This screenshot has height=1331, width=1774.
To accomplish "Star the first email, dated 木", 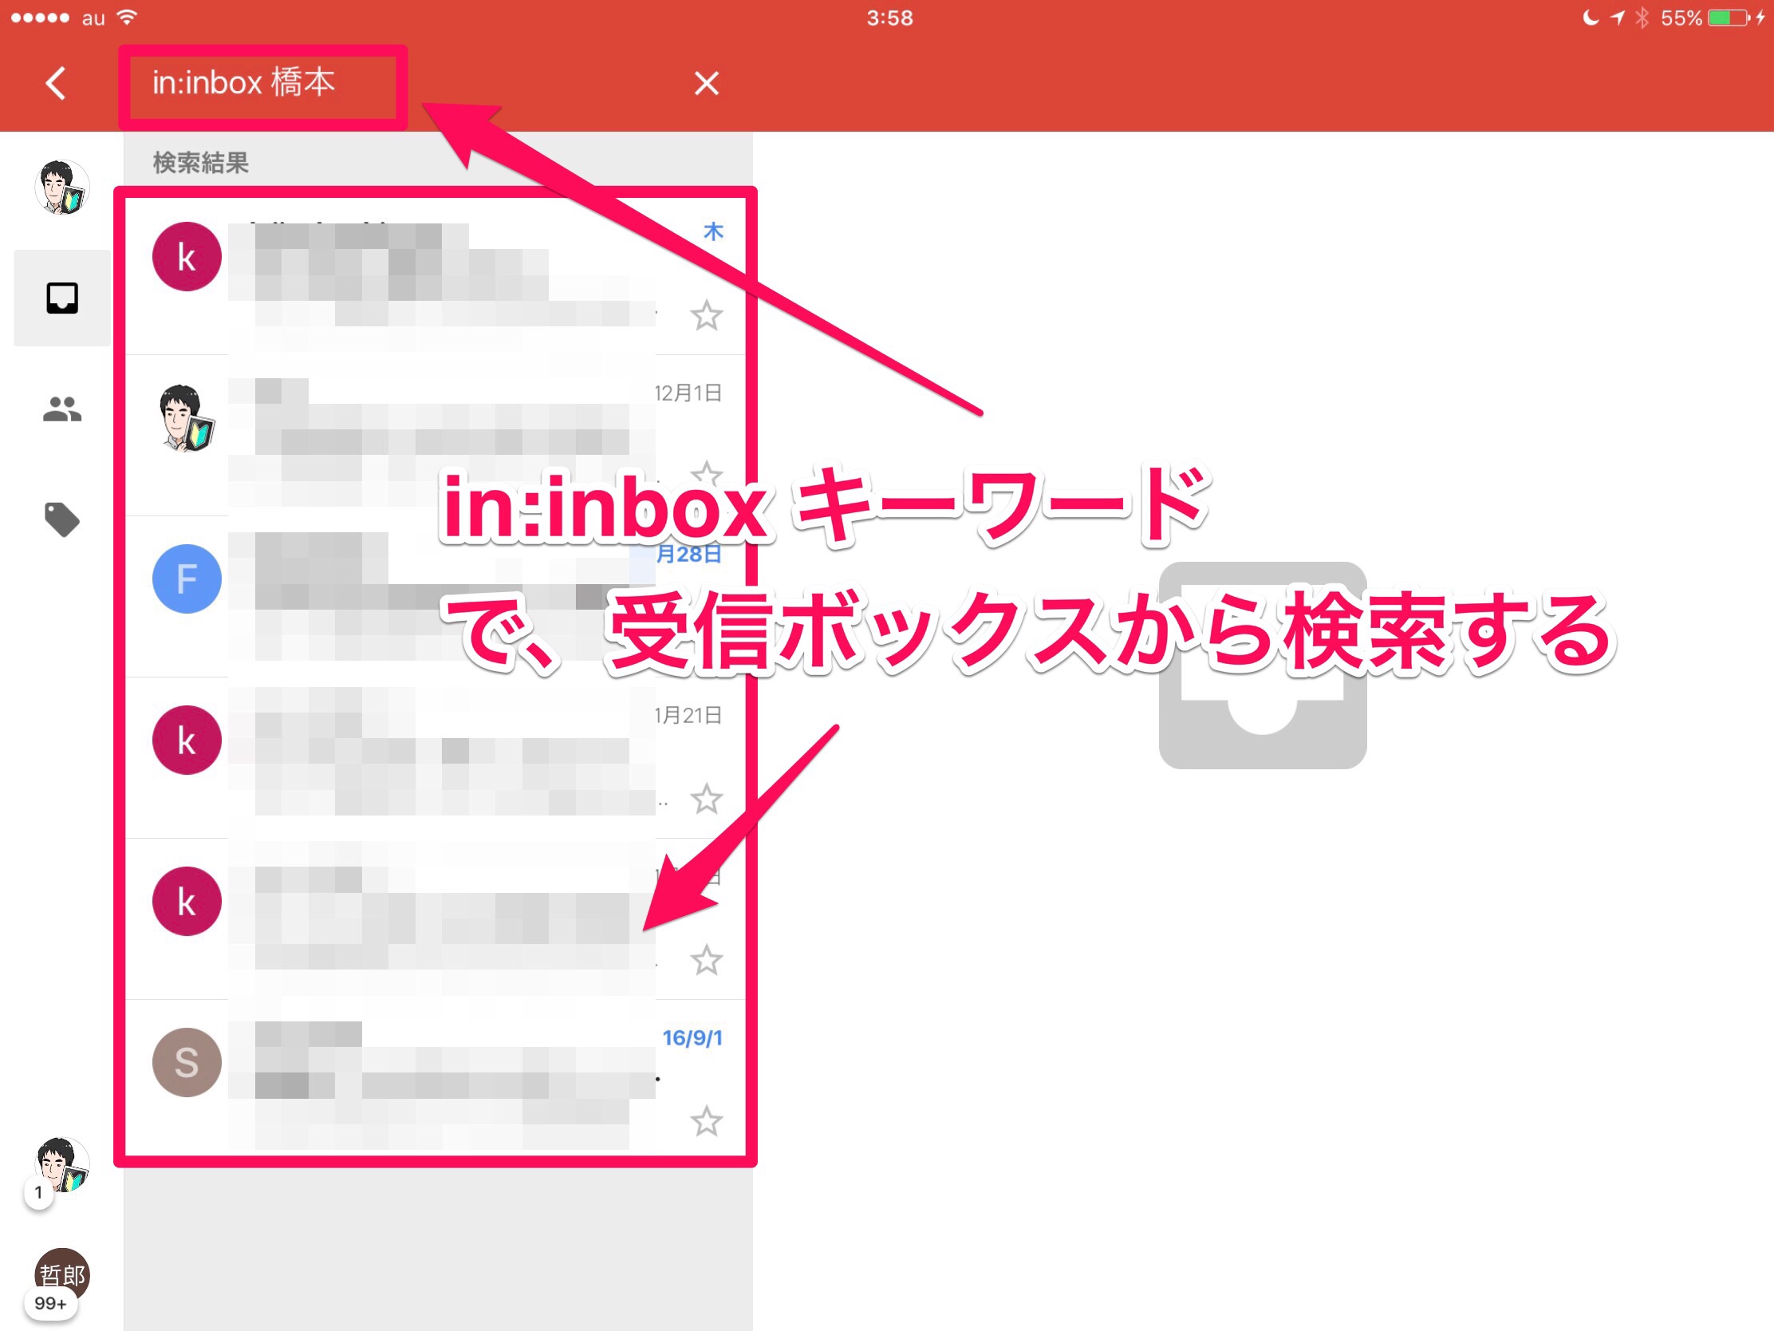I will [x=706, y=316].
